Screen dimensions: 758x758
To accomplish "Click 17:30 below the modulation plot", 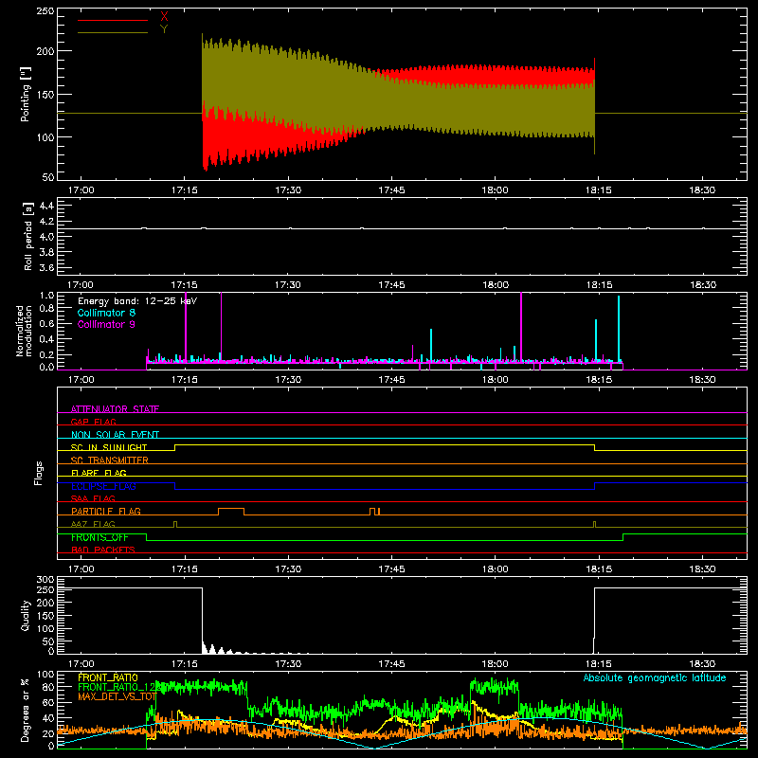I will tap(288, 380).
